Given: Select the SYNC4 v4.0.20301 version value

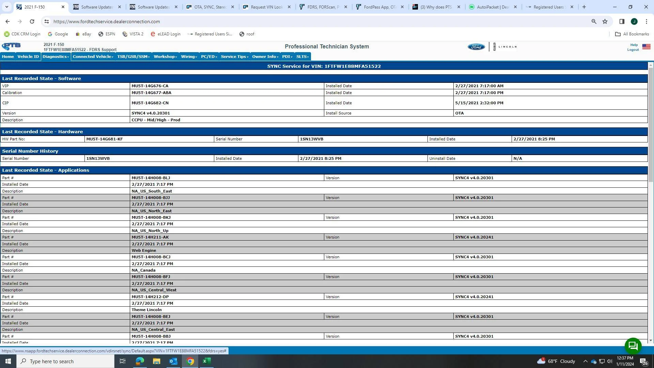Looking at the screenshot, I should [x=151, y=113].
